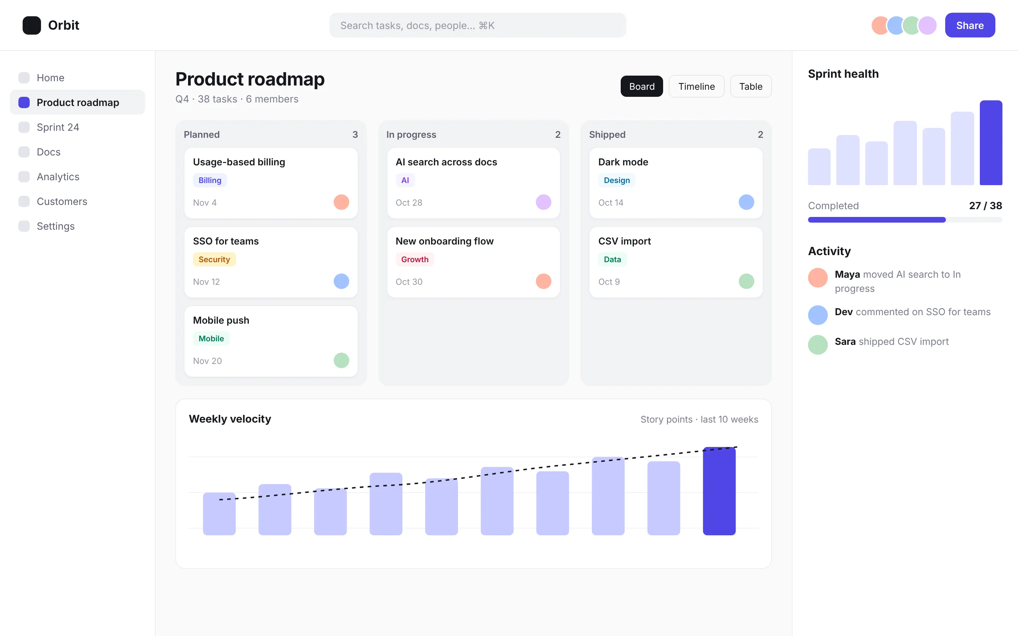Click the assignee avatar on AI search card
The height and width of the screenshot is (636, 1018).
pyautogui.click(x=544, y=202)
